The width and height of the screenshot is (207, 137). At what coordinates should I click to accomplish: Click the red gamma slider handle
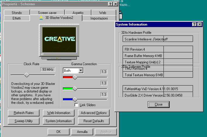[75, 77]
